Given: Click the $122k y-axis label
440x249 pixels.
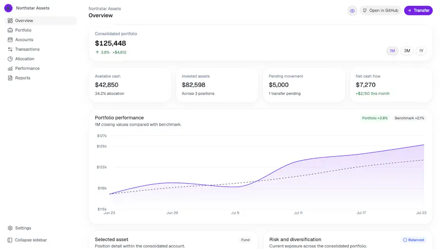Looking at the screenshot, I should click(102, 167).
